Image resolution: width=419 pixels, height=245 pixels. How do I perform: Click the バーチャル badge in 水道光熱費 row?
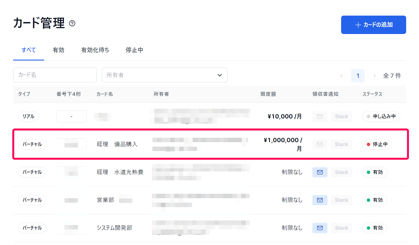coord(32,172)
